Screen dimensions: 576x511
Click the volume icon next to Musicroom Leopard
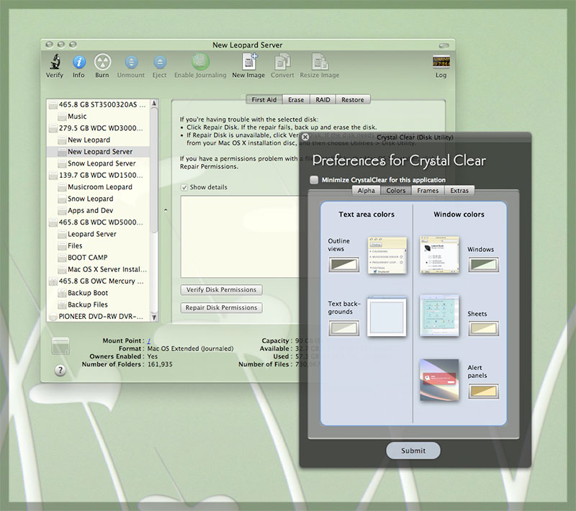[62, 187]
